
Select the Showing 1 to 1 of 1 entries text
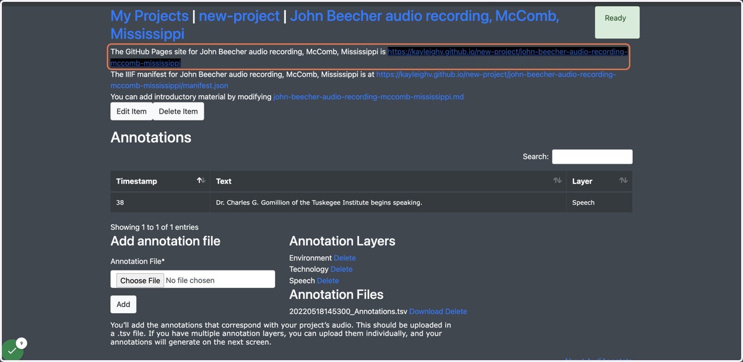pyautogui.click(x=154, y=227)
